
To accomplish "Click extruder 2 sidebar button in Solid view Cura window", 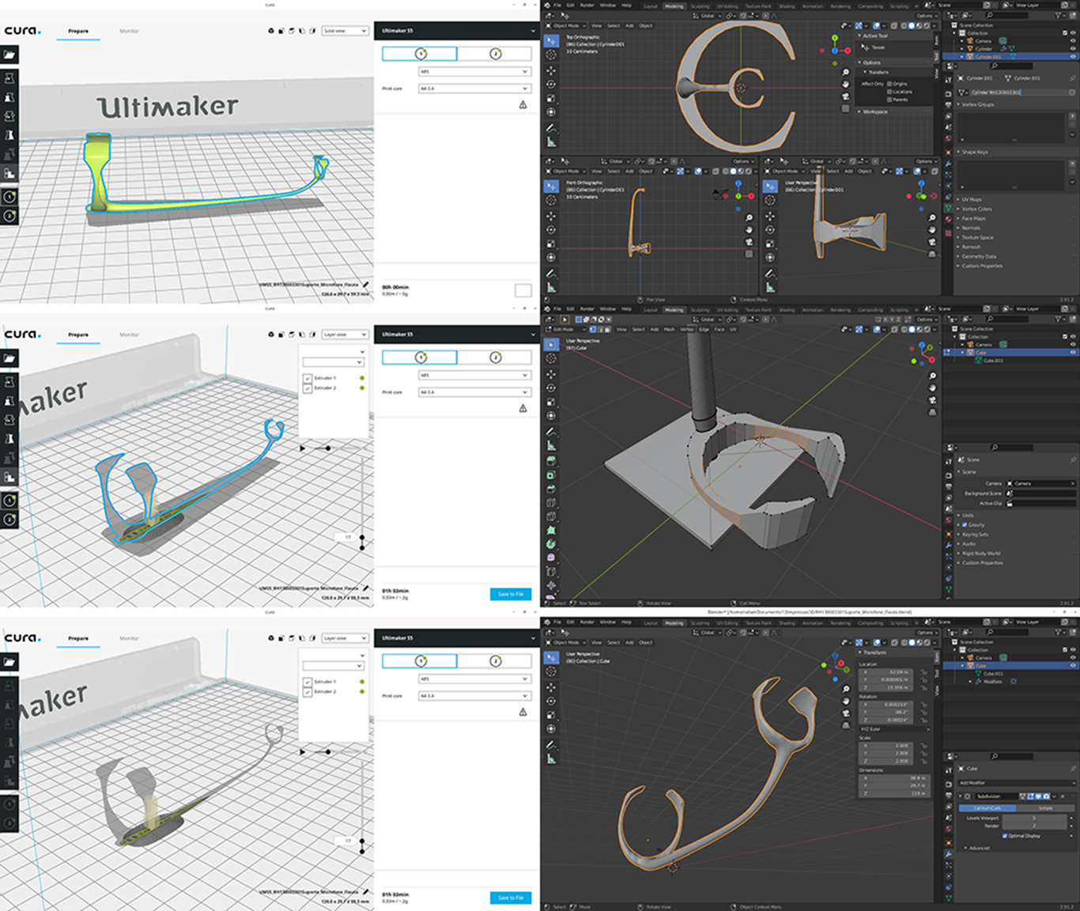I will (9, 216).
